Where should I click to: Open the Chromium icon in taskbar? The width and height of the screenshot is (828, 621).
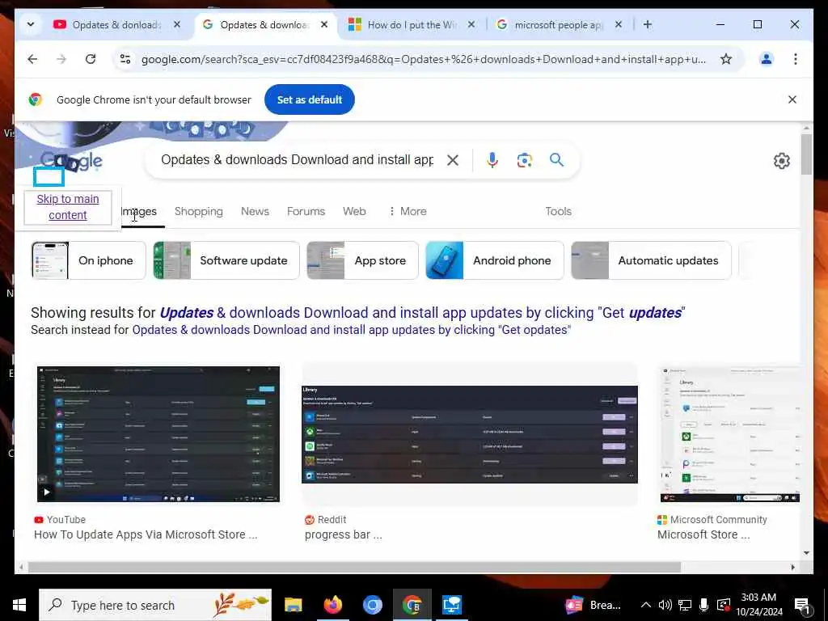372,605
